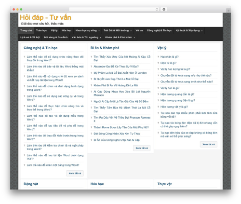
Task: Open question Vật lý học lượng tử là gì?
Action: pyautogui.click(x=175, y=69)
